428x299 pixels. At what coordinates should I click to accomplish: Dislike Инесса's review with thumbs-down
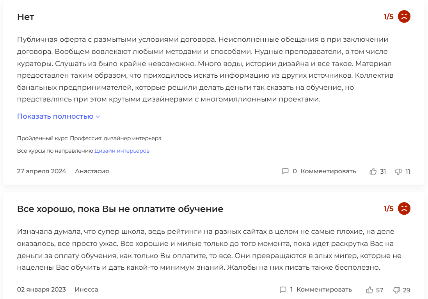point(397,290)
